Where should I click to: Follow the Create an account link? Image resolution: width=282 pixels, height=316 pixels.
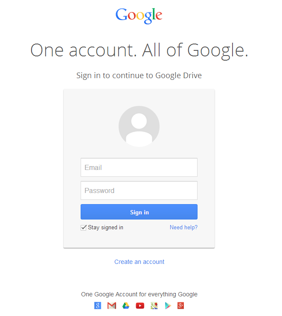[x=139, y=262]
